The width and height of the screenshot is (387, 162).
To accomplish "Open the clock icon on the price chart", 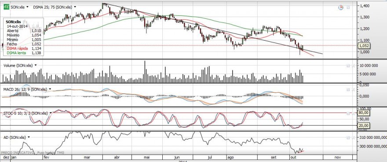I will click(341, 7).
